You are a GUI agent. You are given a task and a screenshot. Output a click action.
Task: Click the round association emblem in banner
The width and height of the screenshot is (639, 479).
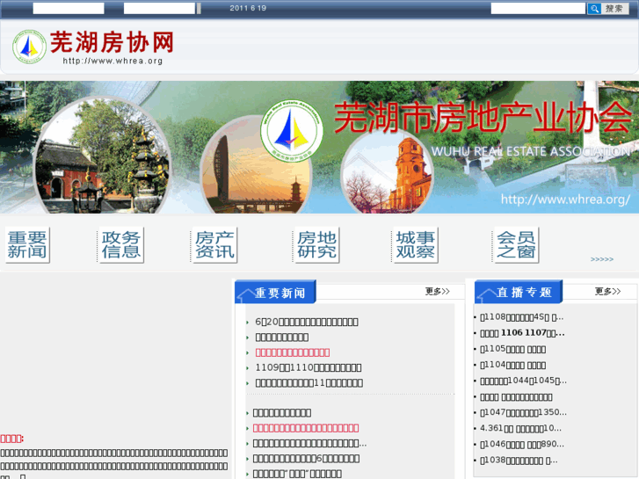point(292,131)
